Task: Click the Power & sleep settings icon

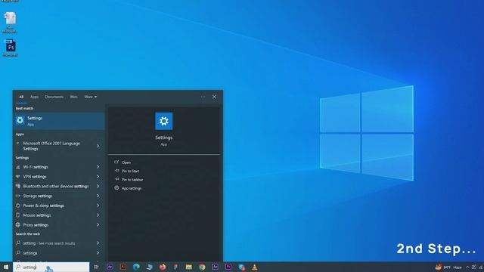Action: pos(18,206)
